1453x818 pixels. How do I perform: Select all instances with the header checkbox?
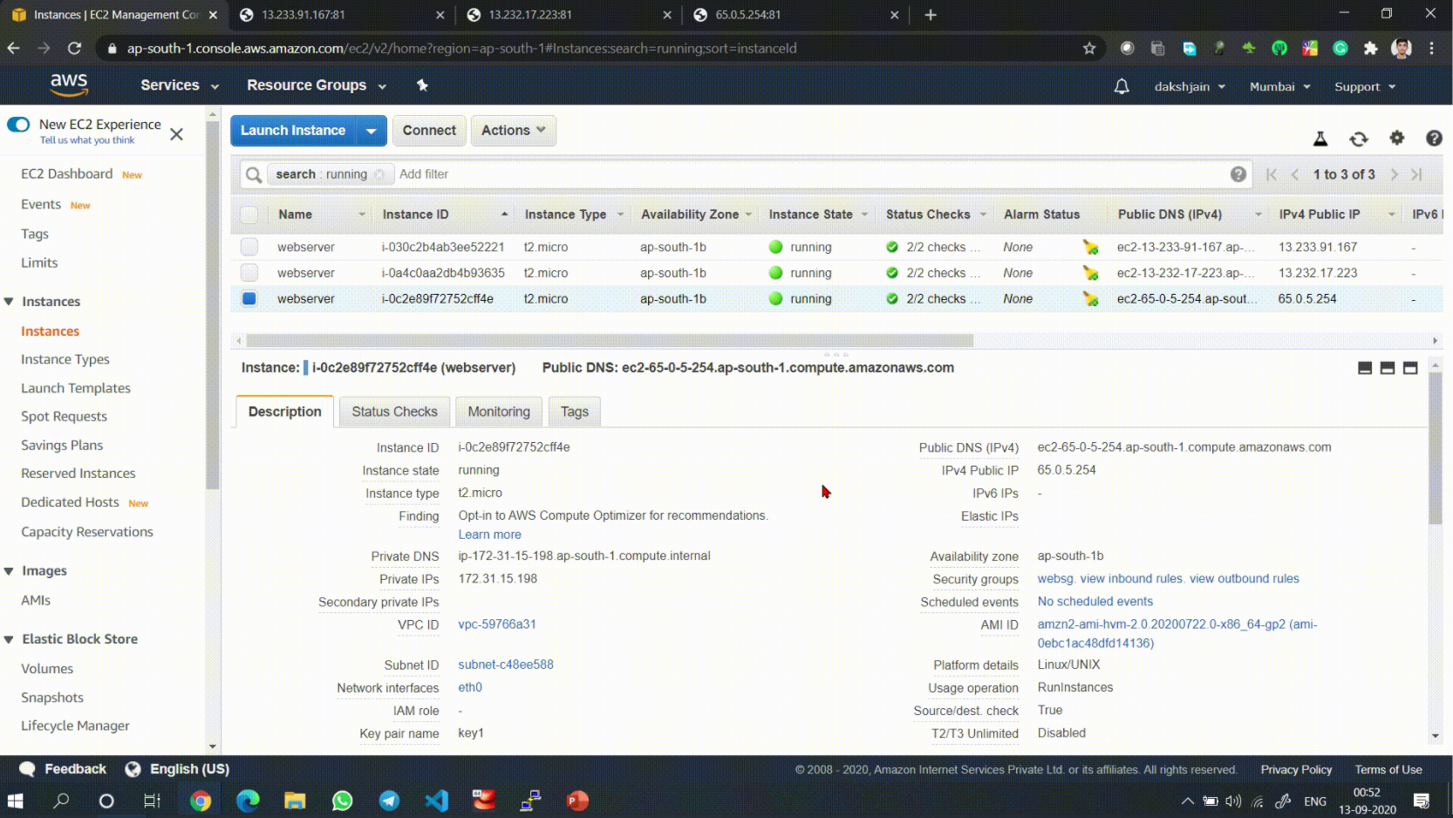tap(249, 214)
